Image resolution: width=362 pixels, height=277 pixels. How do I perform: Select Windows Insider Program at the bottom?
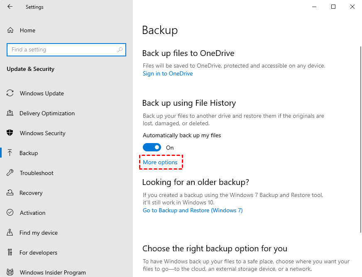pos(52,272)
